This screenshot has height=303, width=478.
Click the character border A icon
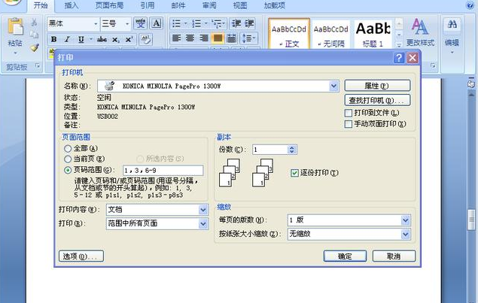(157, 23)
